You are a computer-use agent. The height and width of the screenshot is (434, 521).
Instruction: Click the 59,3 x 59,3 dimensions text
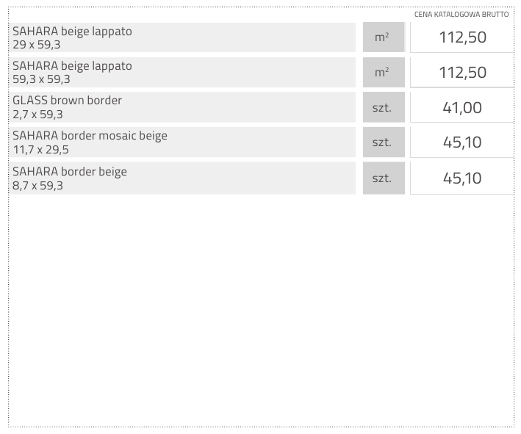pos(42,79)
